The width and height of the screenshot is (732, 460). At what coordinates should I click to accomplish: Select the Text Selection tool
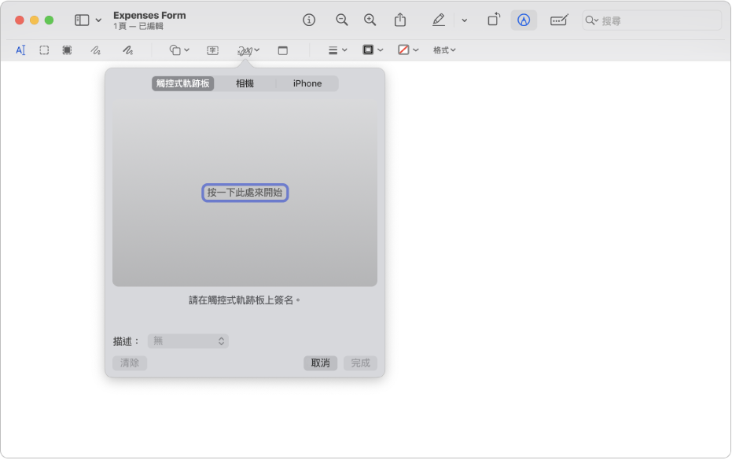click(20, 50)
